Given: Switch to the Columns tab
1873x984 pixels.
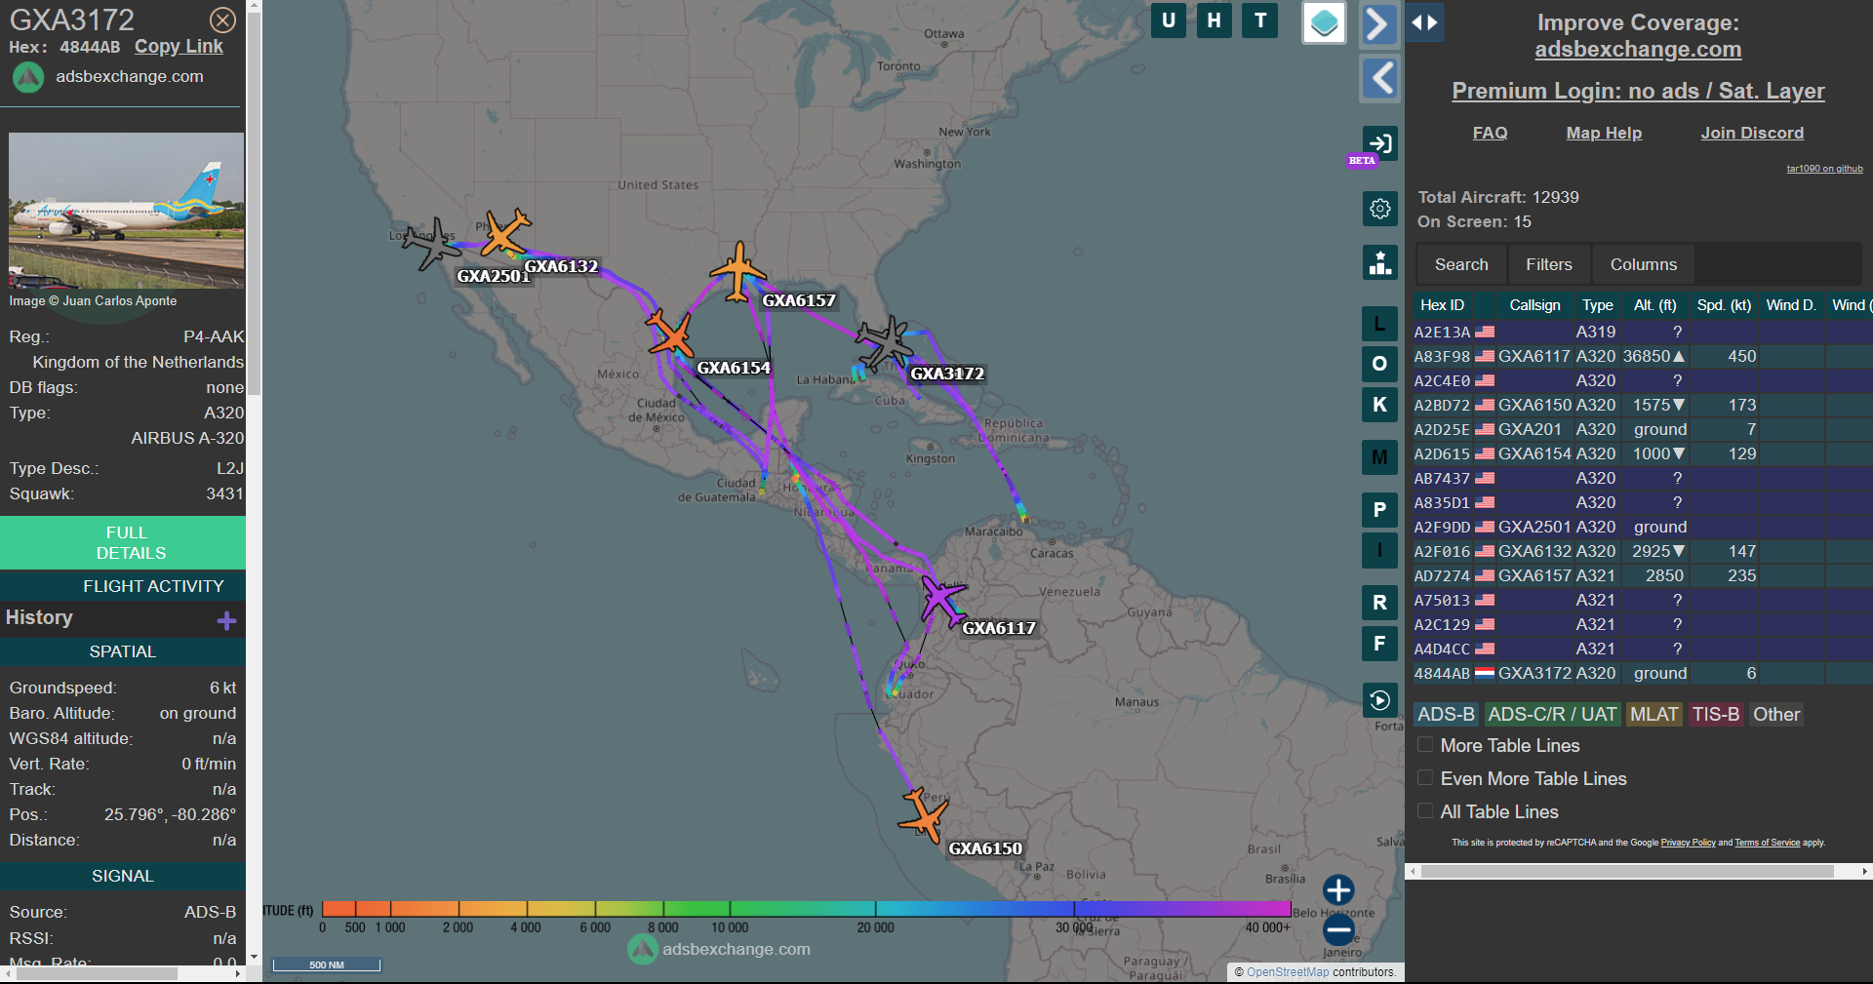Looking at the screenshot, I should click(x=1644, y=264).
